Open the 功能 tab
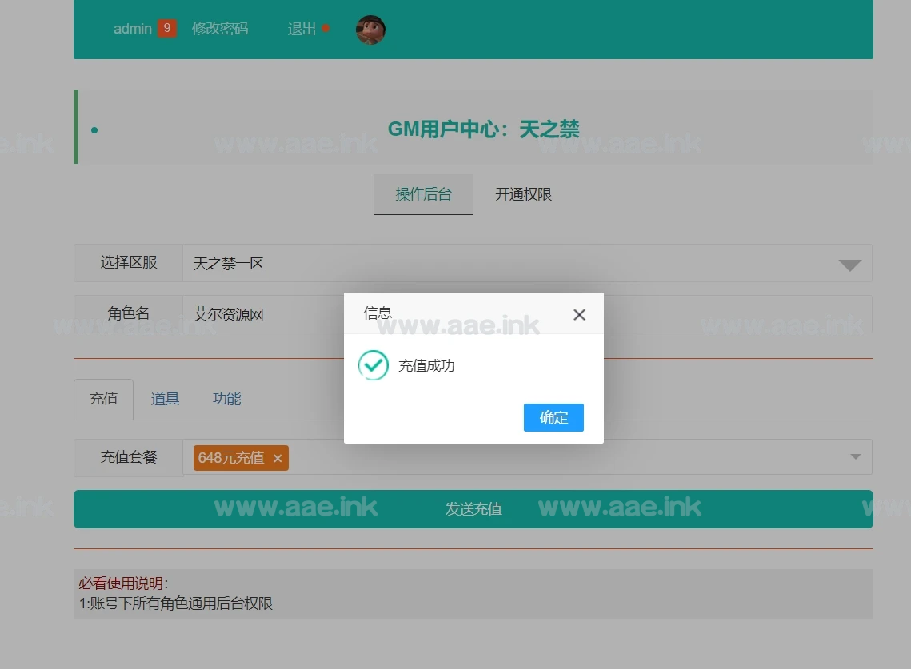 click(226, 399)
